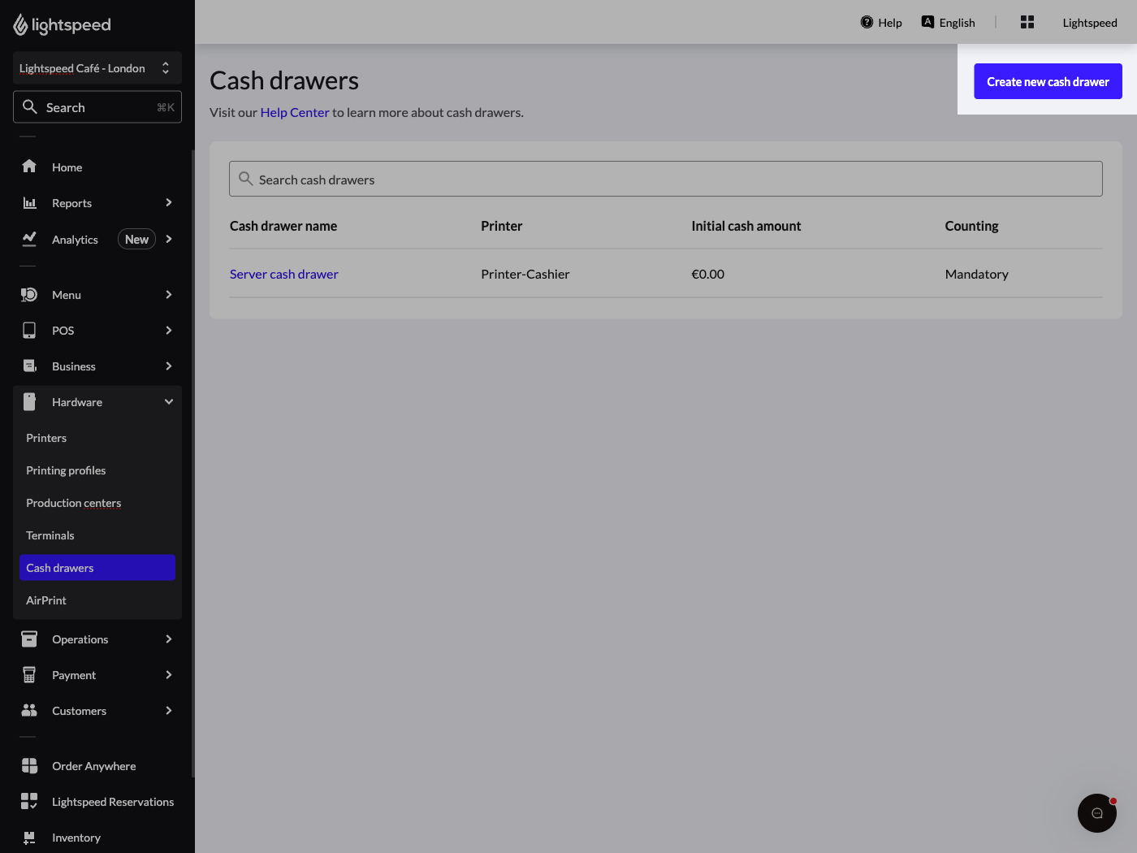Select Printers in the Hardware menu
This screenshot has height=853, width=1137.
[x=46, y=437]
